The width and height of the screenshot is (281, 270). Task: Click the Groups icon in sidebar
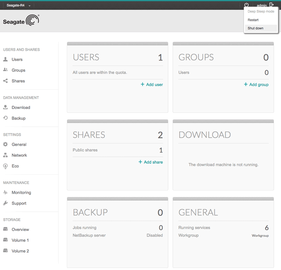(x=6, y=70)
